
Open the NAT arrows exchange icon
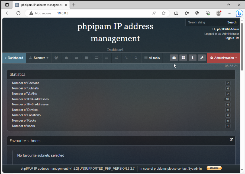pyautogui.click(x=76, y=58)
